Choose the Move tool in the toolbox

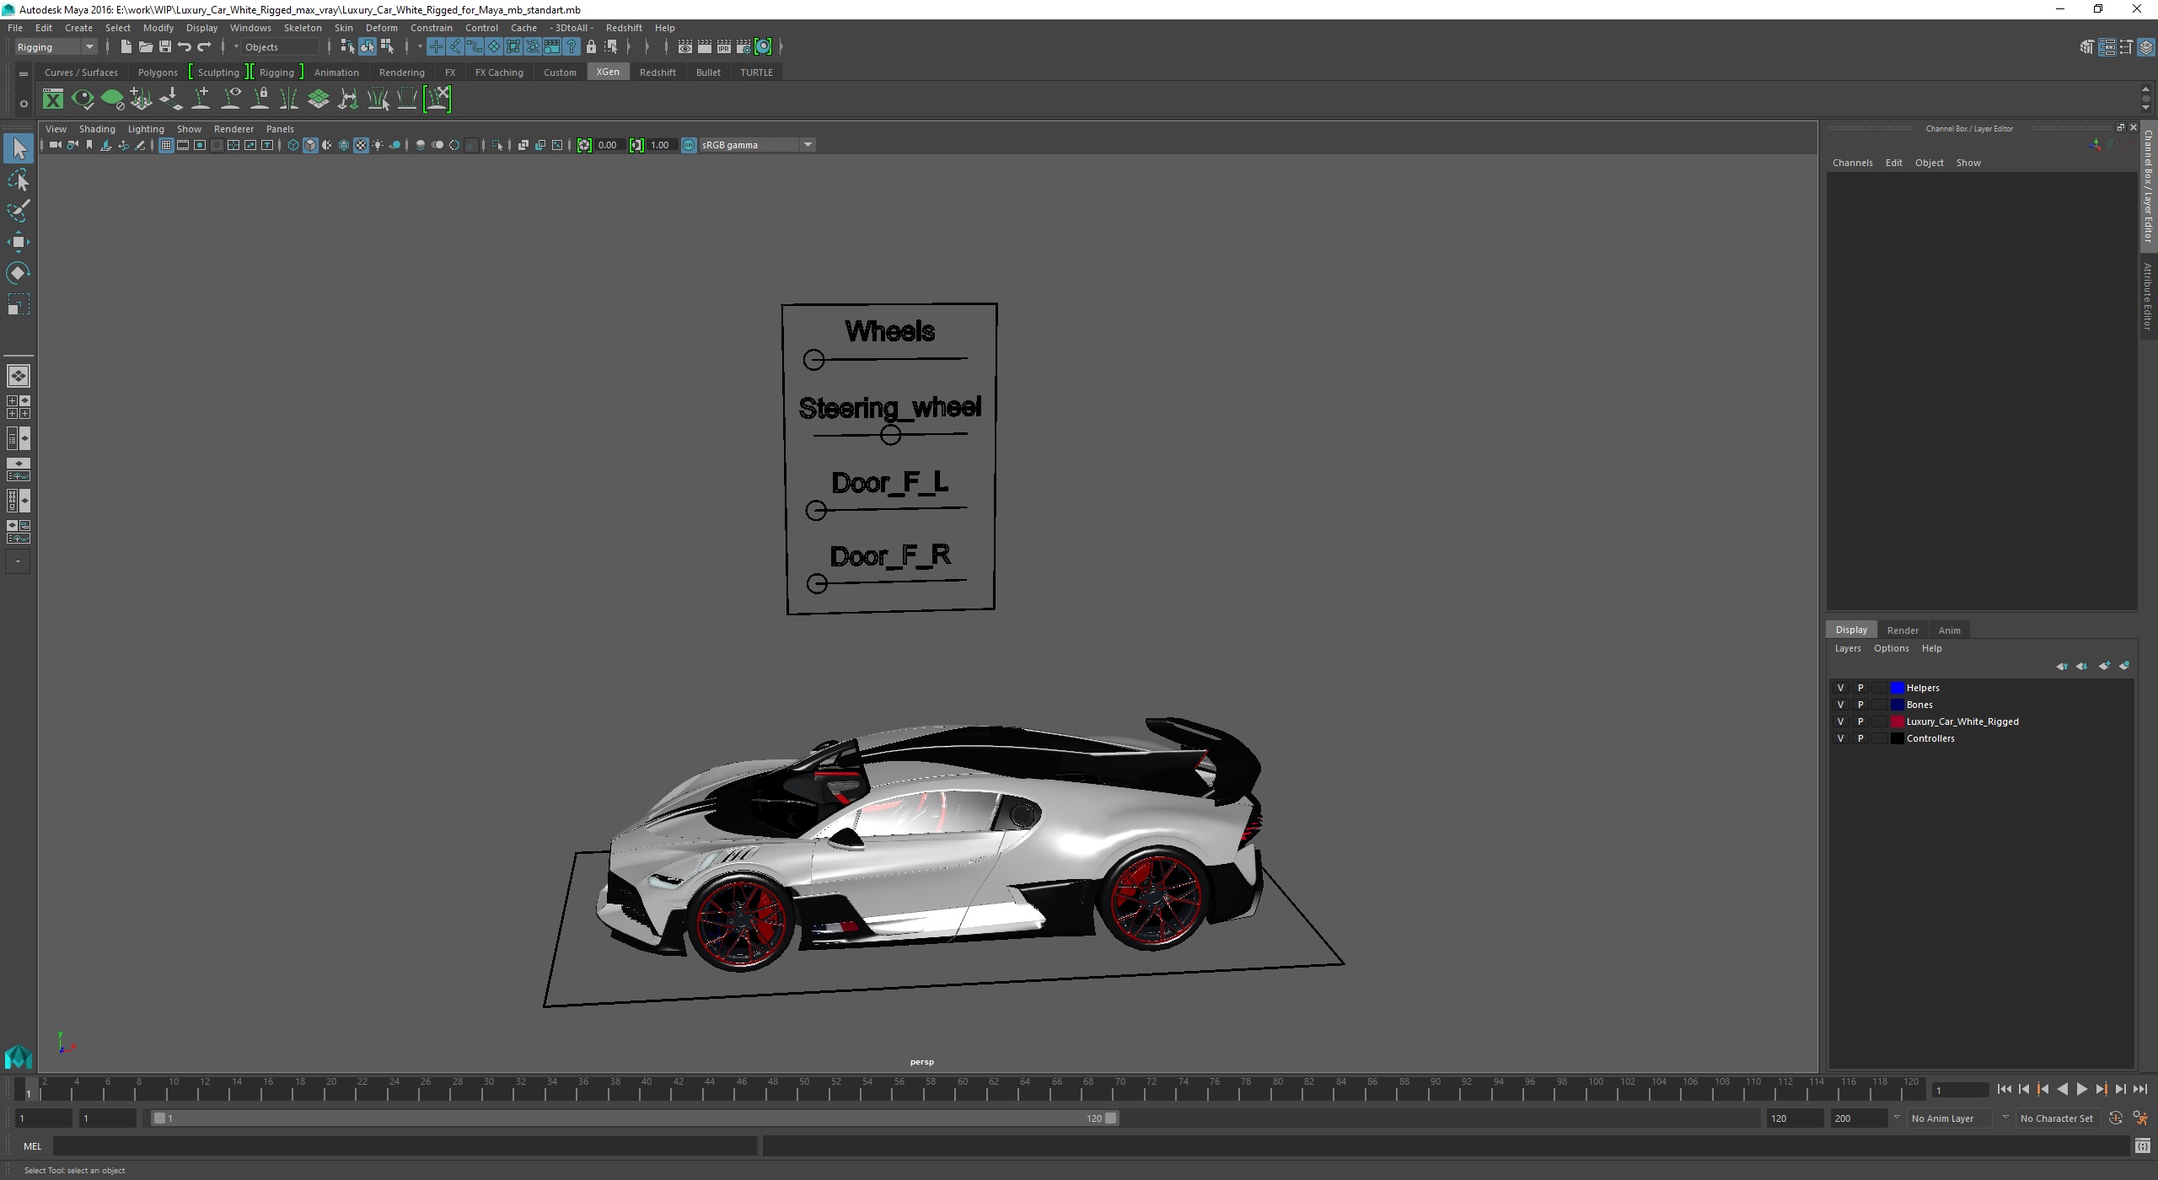click(x=19, y=242)
